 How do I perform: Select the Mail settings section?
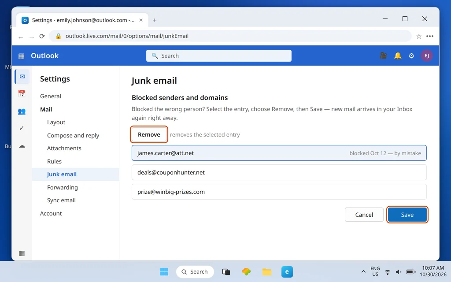pyautogui.click(x=46, y=109)
